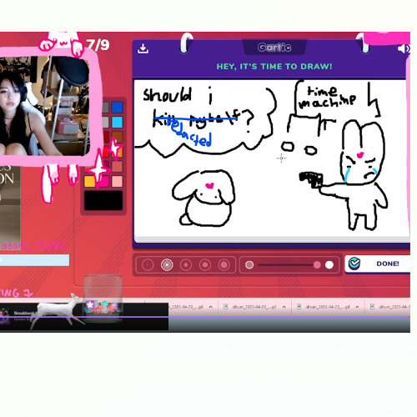The image size is (417, 417).
Task: Click the file icon of the third album gif download
Action: (x=299, y=307)
